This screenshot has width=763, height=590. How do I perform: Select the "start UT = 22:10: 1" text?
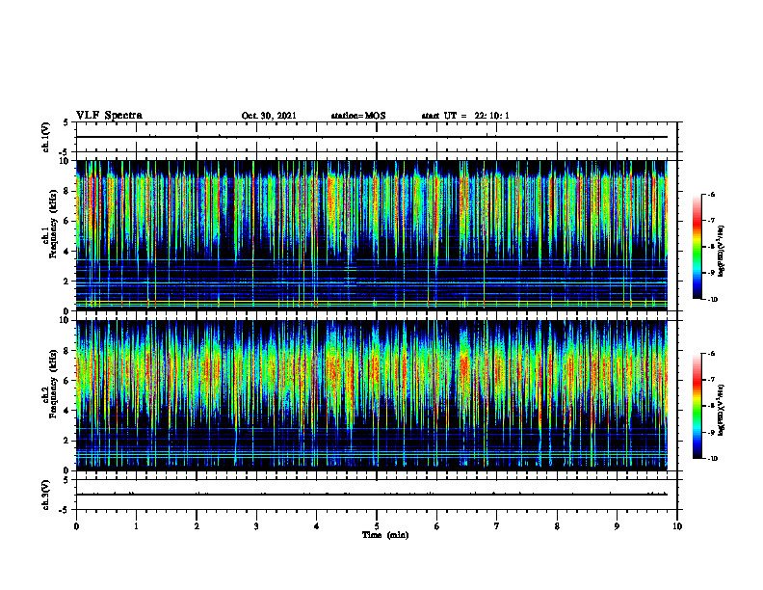click(x=465, y=116)
